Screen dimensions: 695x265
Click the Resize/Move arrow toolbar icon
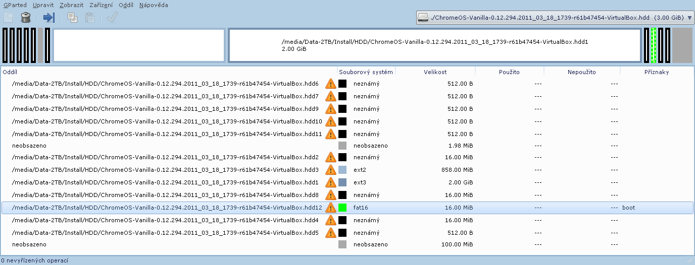click(49, 18)
